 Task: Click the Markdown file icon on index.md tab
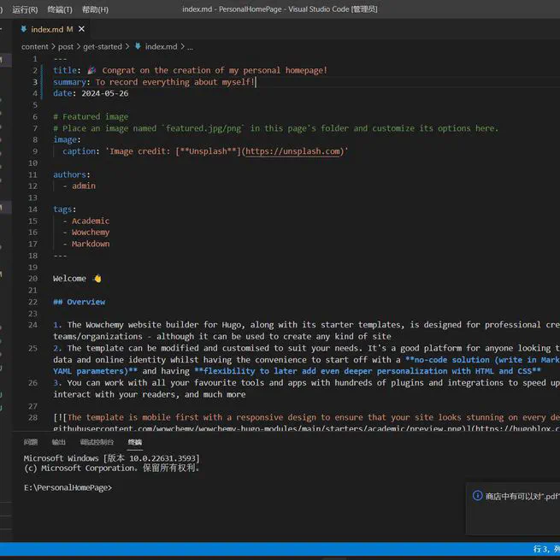tap(23, 29)
